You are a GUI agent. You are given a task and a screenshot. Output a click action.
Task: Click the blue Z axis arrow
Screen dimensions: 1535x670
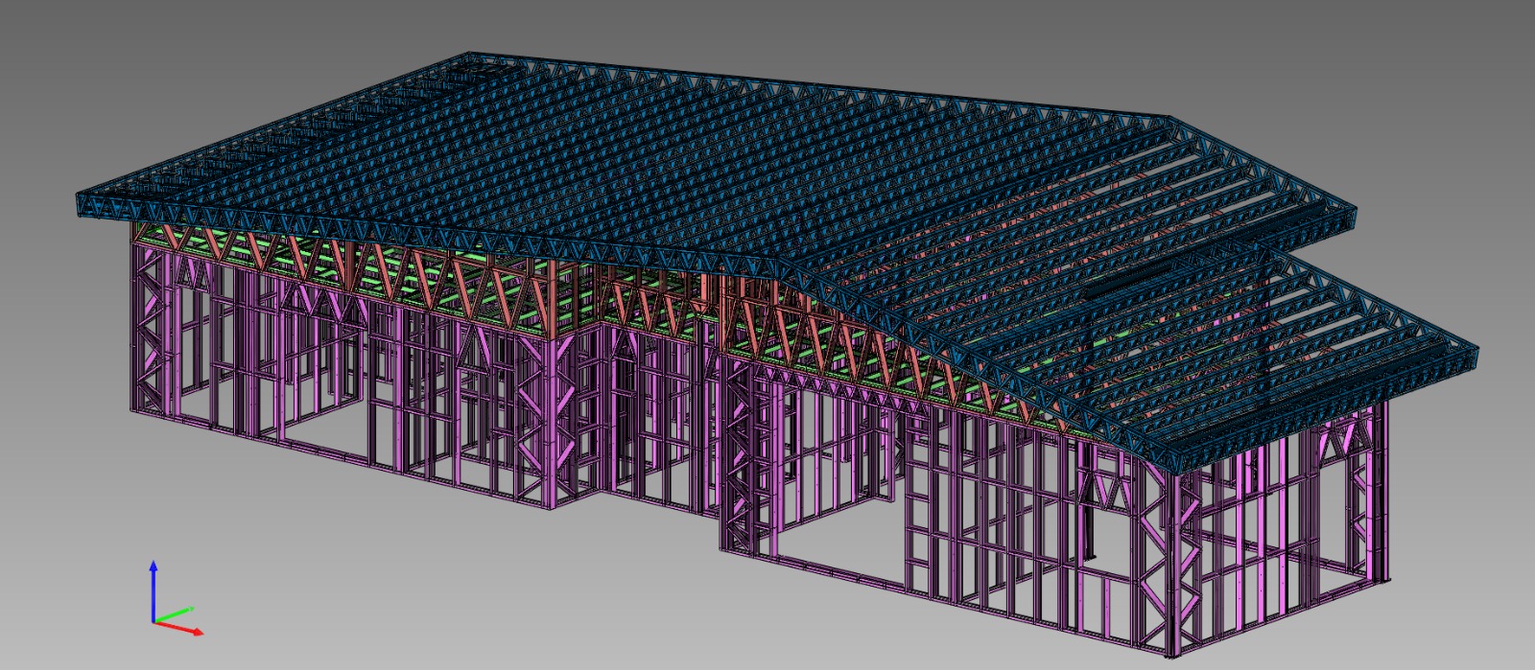(153, 575)
